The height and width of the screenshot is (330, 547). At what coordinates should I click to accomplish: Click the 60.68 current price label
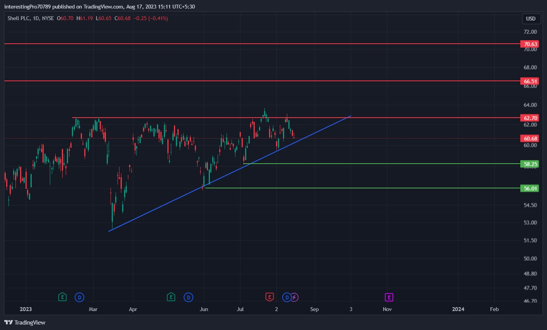click(529, 138)
